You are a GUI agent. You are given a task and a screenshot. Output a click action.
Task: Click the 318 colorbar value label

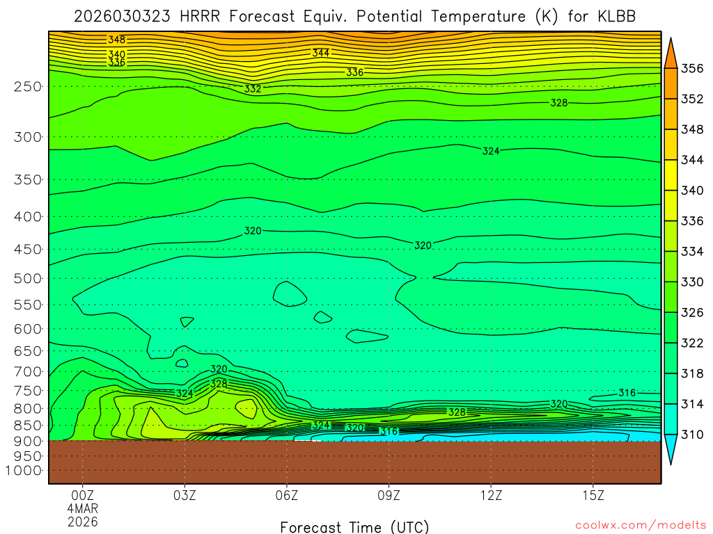[691, 373]
